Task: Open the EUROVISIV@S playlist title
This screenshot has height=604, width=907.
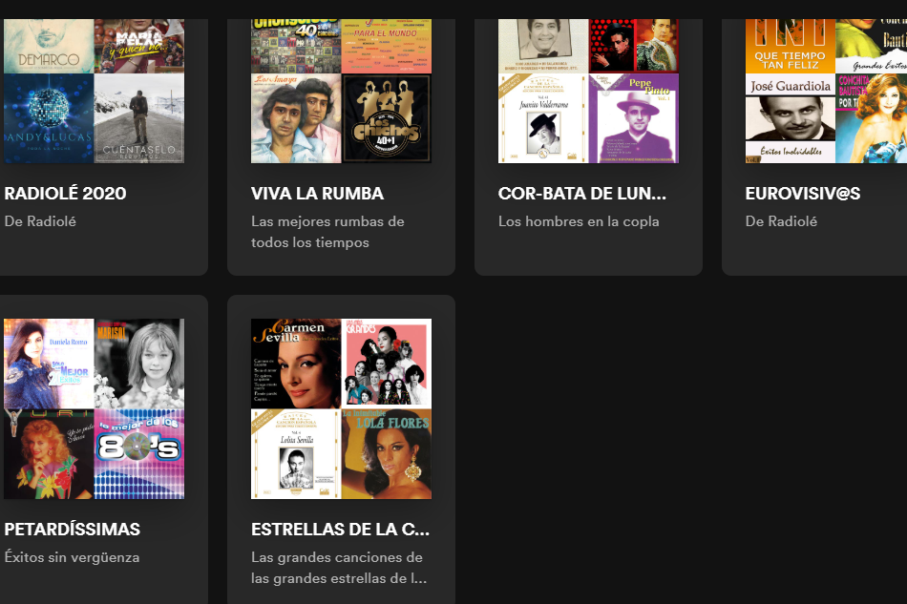Action: pos(802,194)
